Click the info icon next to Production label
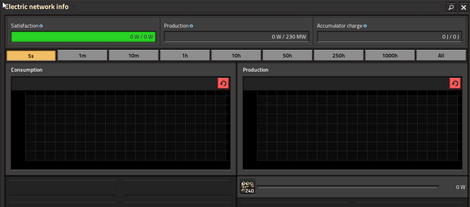 click(191, 26)
